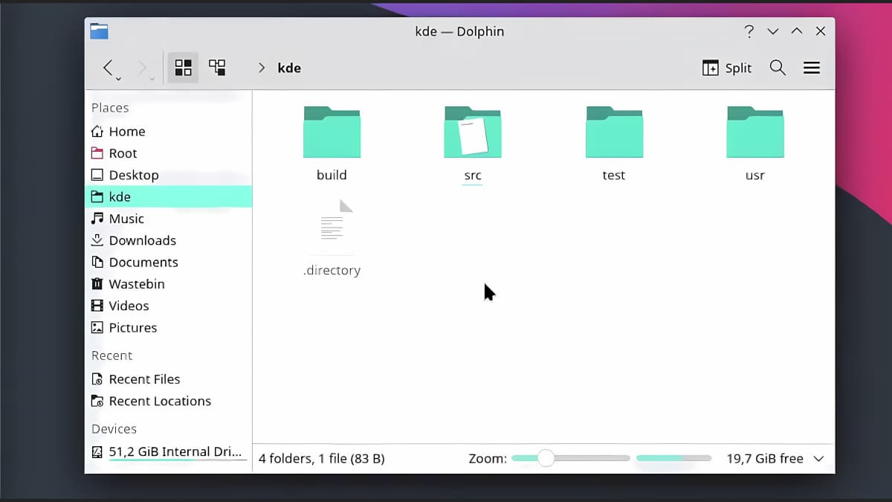Open Documents in Places

point(169,262)
